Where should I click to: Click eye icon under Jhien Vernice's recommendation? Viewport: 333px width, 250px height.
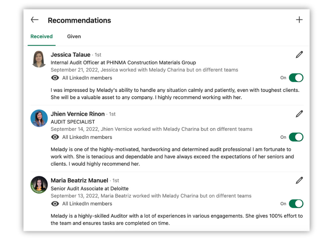(55, 137)
